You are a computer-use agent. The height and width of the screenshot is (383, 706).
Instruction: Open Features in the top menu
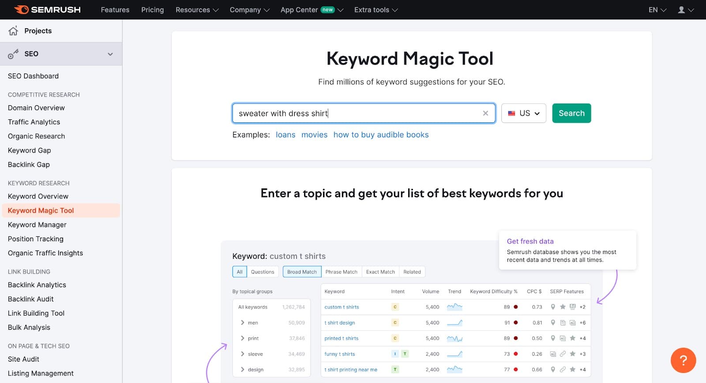pyautogui.click(x=115, y=10)
